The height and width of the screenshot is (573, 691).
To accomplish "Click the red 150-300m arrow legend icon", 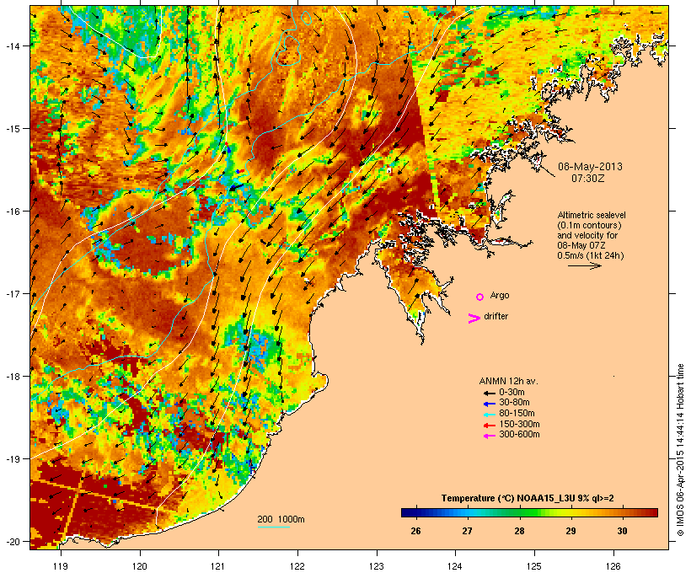I will click(489, 425).
